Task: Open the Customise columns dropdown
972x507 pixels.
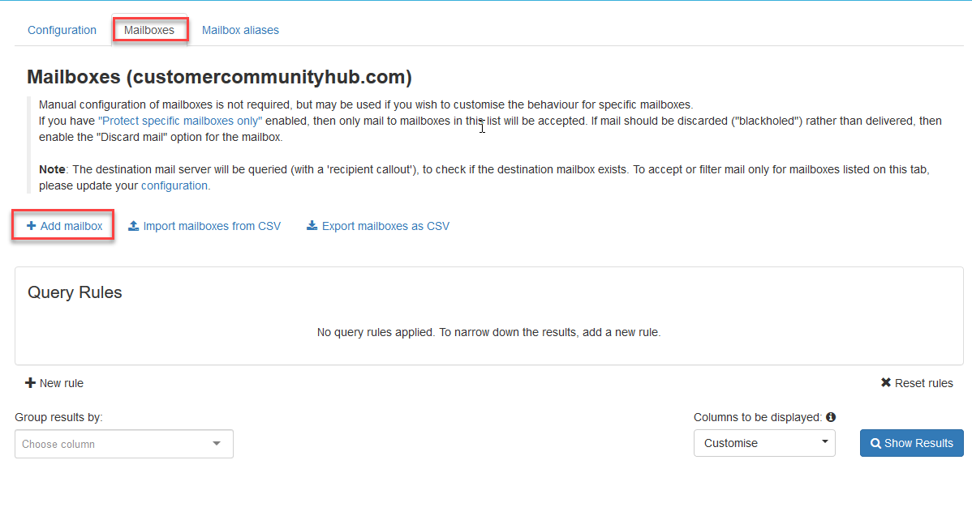Action: click(x=764, y=443)
